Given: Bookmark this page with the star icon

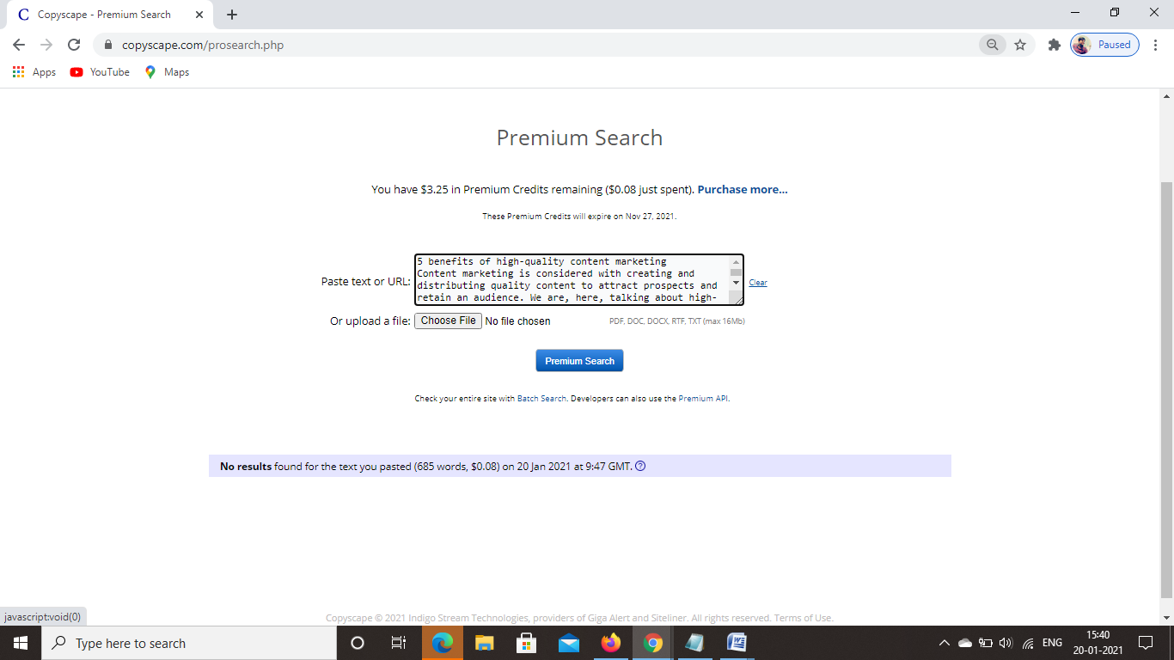Looking at the screenshot, I should (1020, 45).
